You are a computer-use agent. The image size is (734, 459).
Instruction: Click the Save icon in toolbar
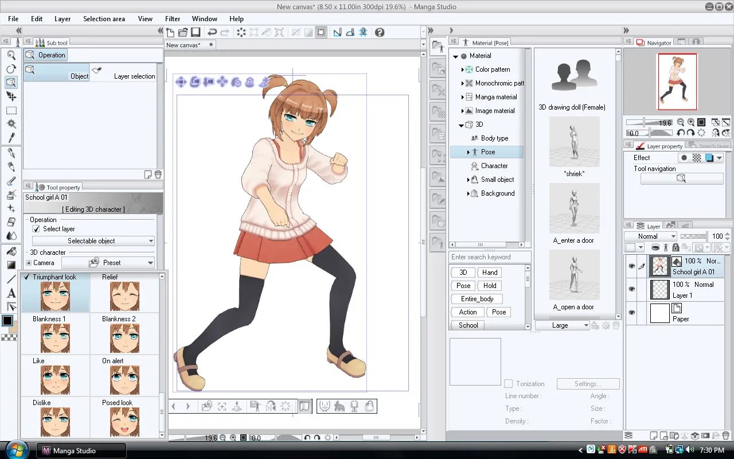196,33
